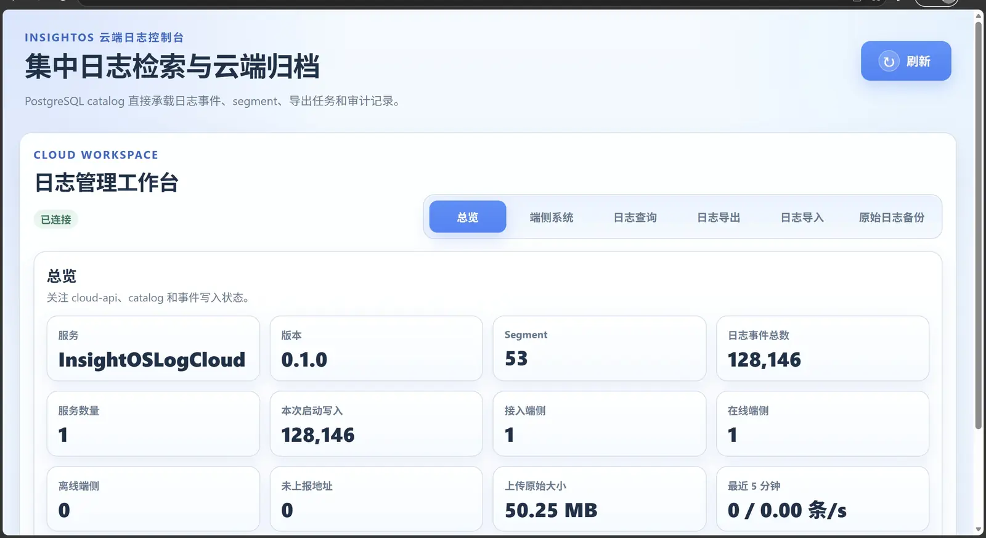Screen dimensions: 986x538
Task: Click the version value 0.1.0
Action: (x=304, y=359)
